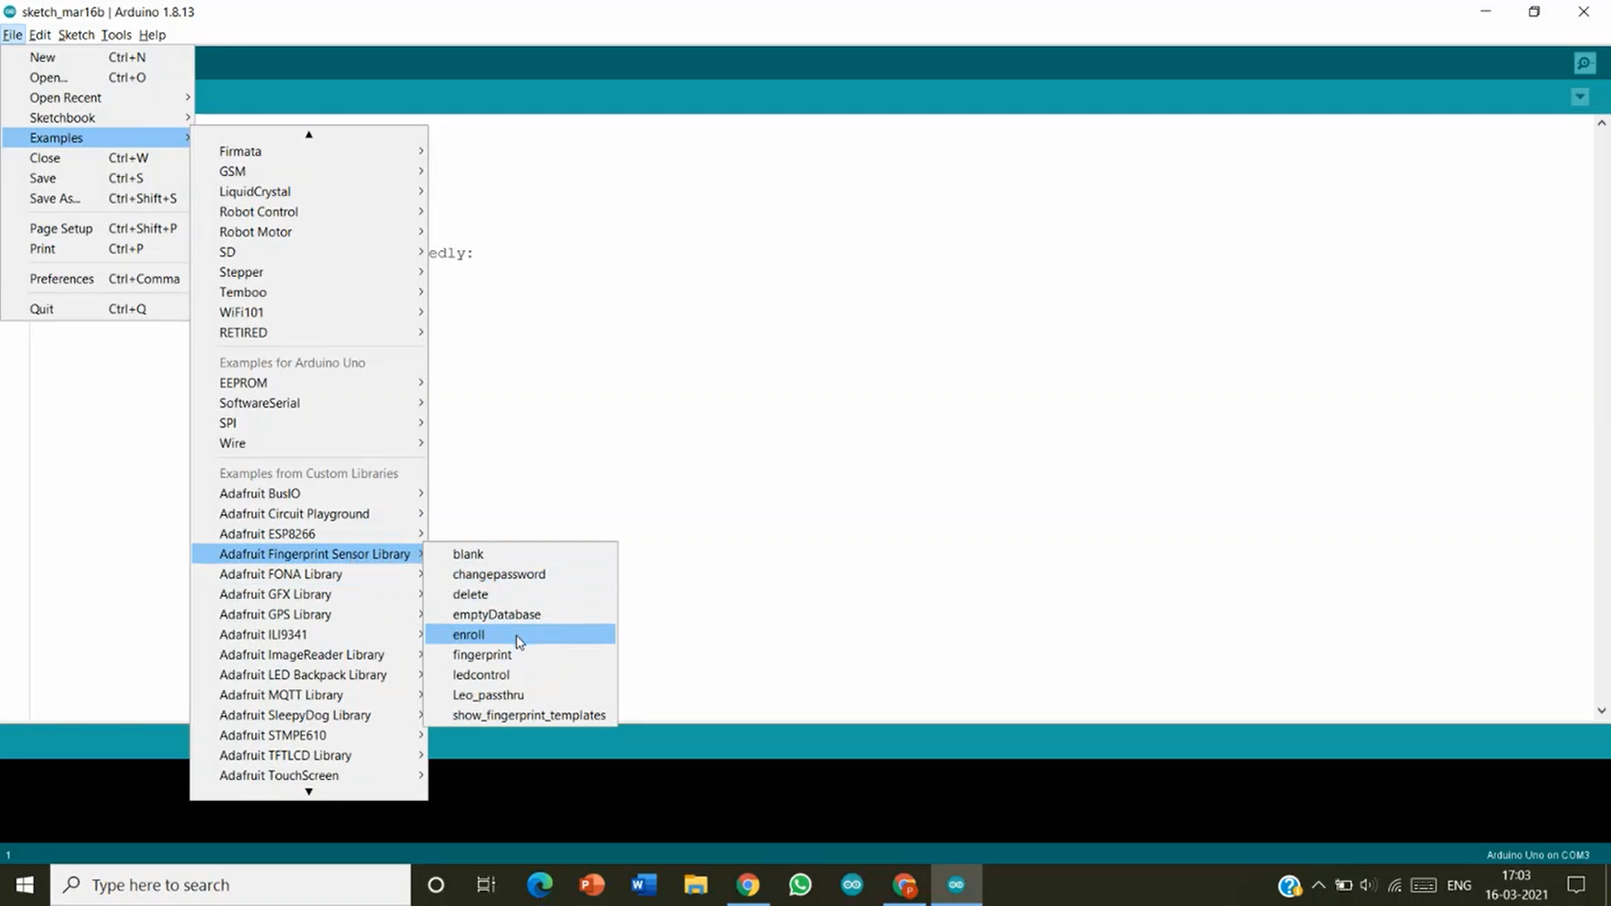Open File Explorer from the taskbar
This screenshot has height=906, width=1611.
coord(695,884)
